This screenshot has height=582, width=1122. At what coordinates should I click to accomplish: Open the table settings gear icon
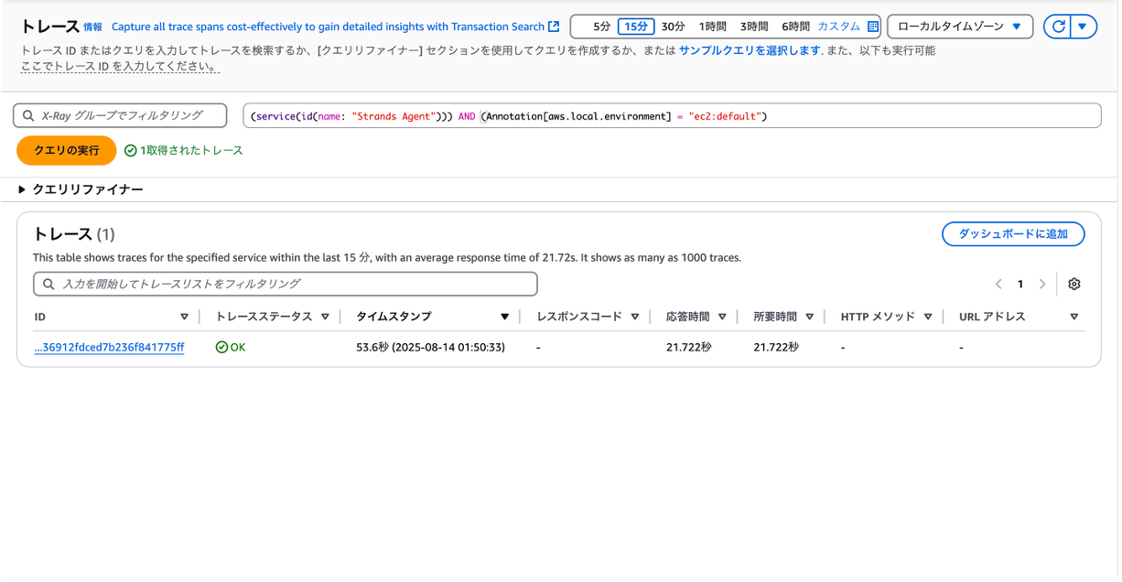(x=1074, y=284)
